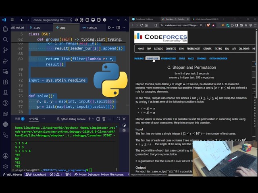Image resolution: width=258 pixels, height=193 pixels.
Task: Select Python Debug Console terminal label
Action: [71, 119]
